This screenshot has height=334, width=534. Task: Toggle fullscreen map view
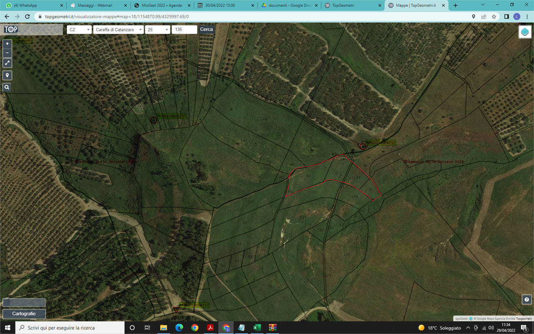pyautogui.click(x=7, y=63)
